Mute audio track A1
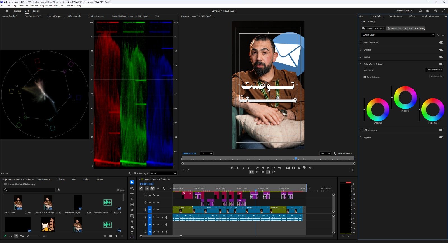Screen dimensions: 448x243 [158, 217]
